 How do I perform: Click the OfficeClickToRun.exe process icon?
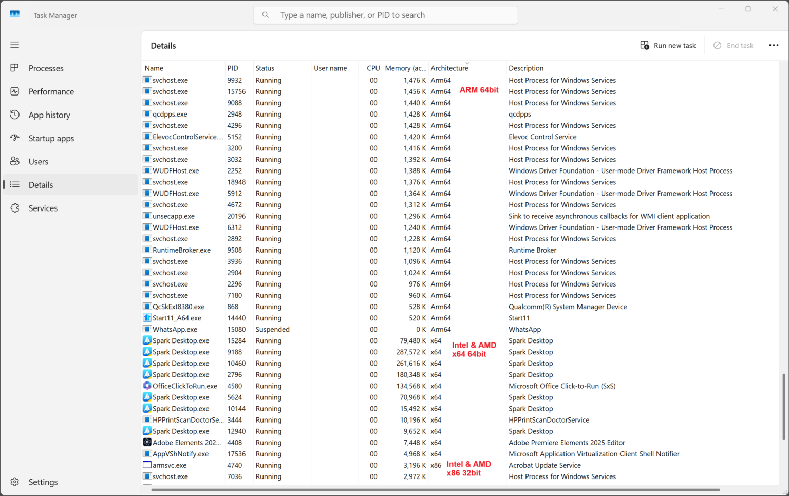[147, 386]
